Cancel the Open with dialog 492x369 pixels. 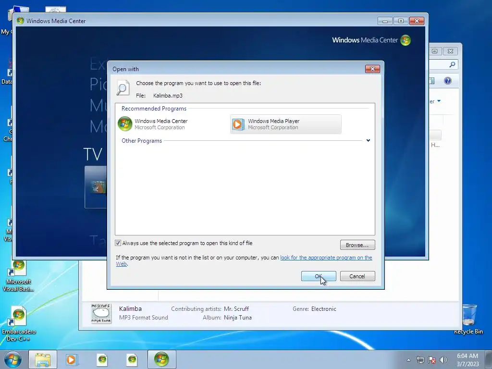pos(357,276)
